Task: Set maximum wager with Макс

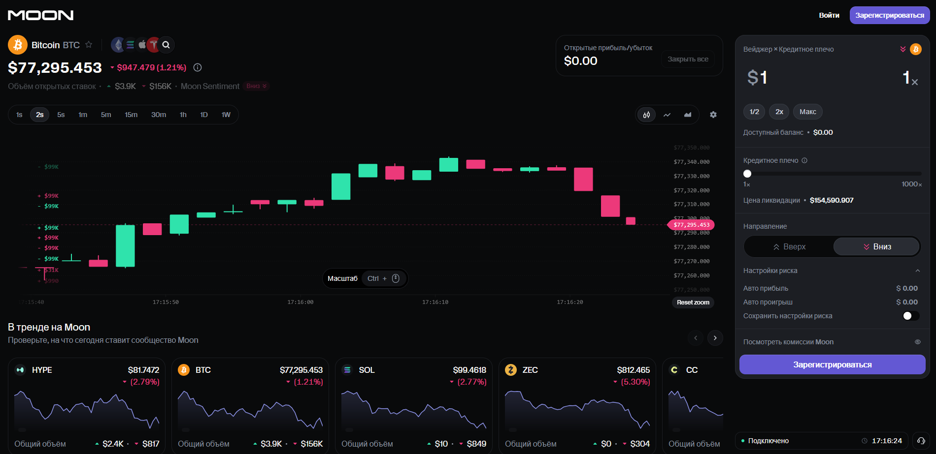Action: [x=808, y=112]
